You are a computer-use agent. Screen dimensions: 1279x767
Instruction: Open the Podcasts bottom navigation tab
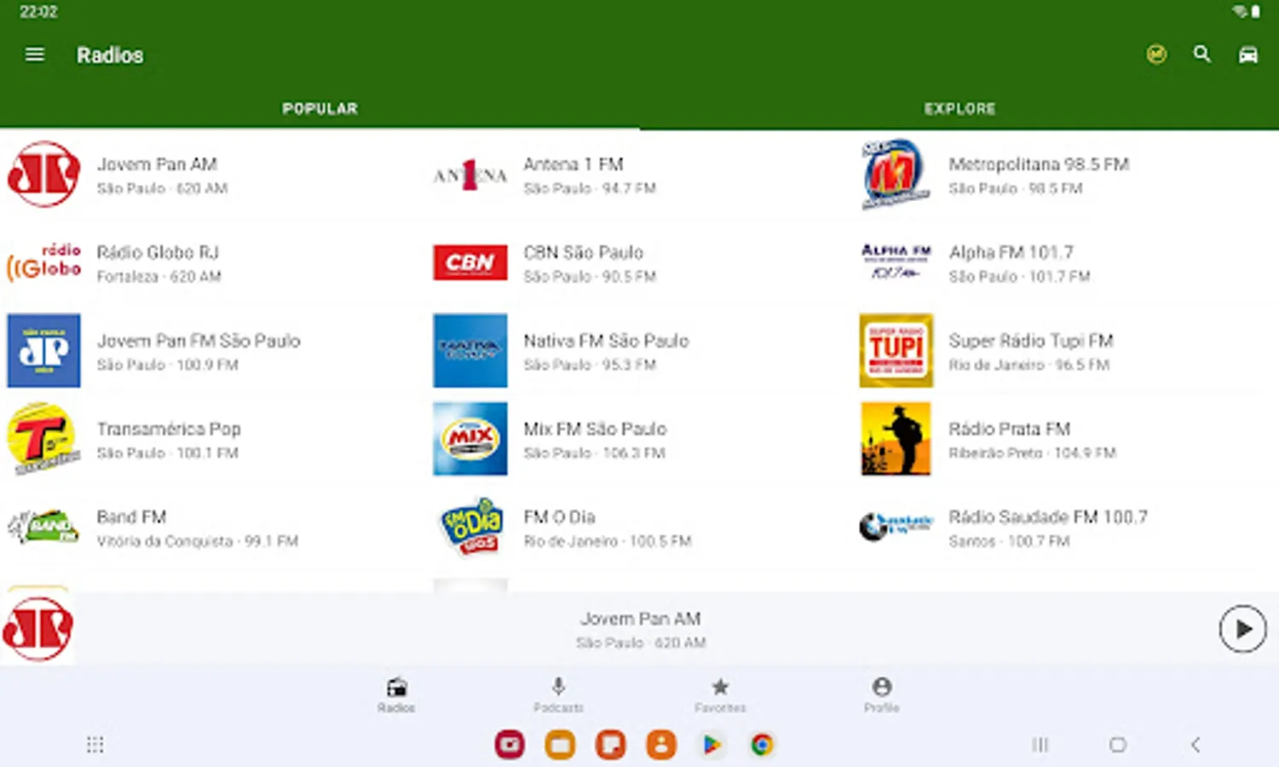point(558,695)
